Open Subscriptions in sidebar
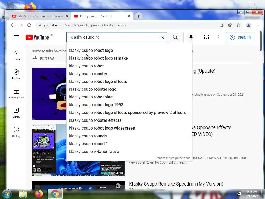The height and width of the screenshot is (199, 265). point(16,94)
